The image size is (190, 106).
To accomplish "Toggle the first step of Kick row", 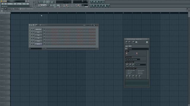I will tap(46, 32).
